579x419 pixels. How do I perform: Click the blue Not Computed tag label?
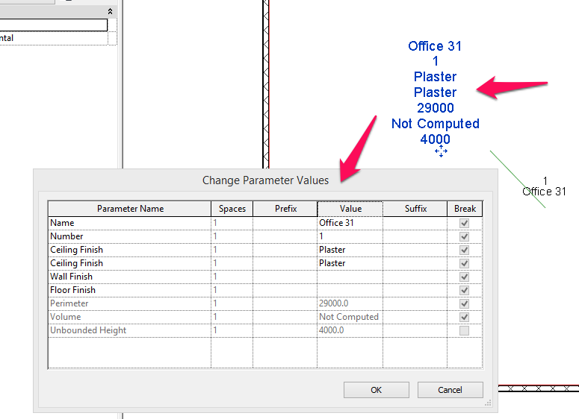(x=436, y=124)
